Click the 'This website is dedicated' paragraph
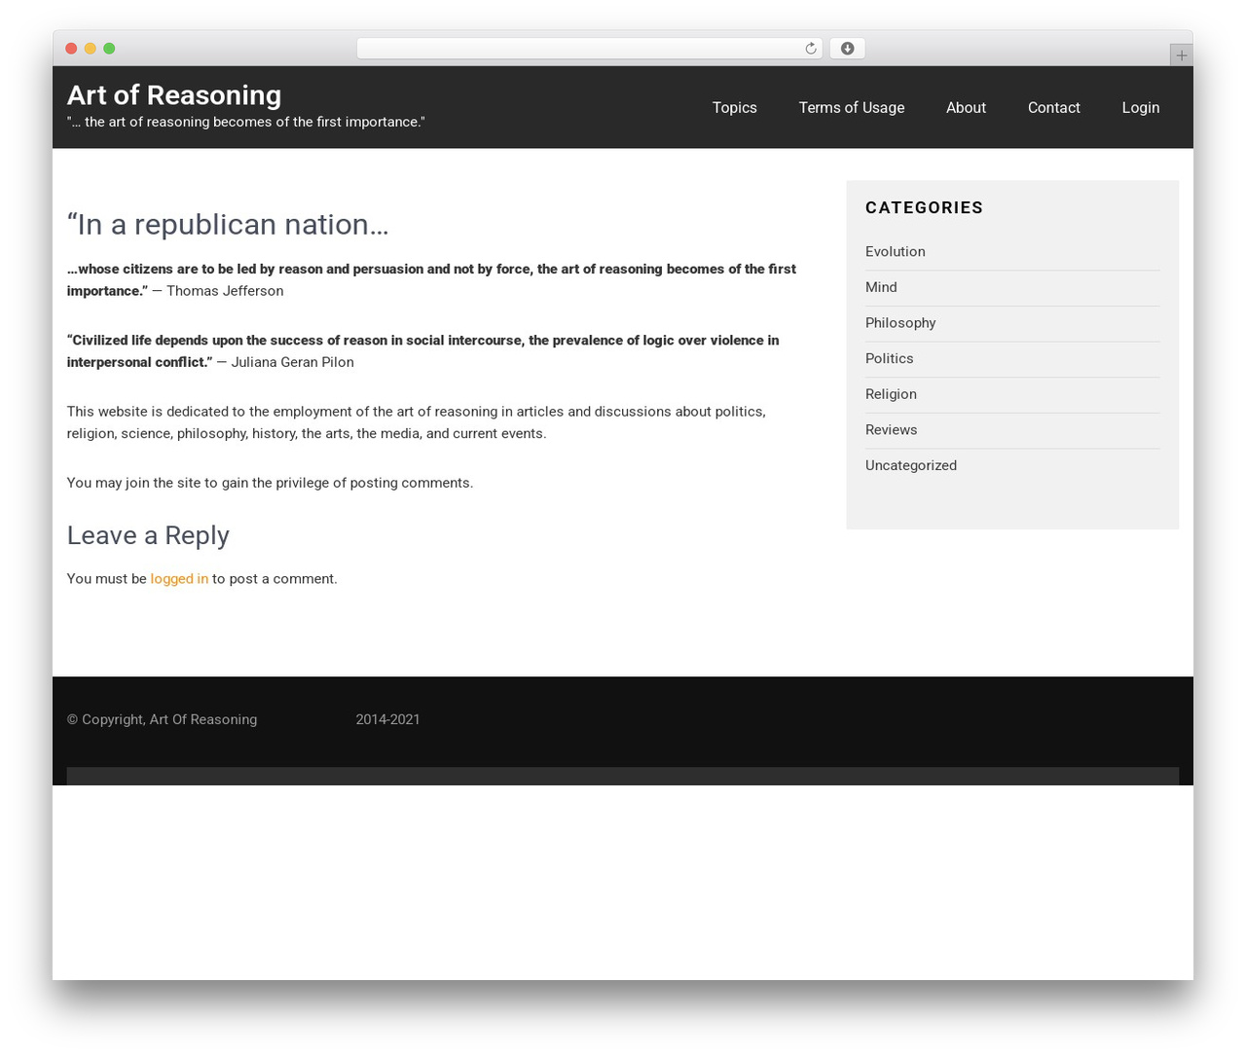The width and height of the screenshot is (1246, 1055). 417,422
